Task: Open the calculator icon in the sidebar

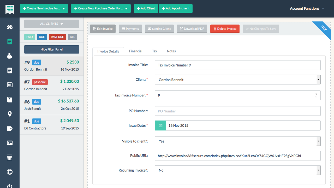Action: pyautogui.click(x=9, y=157)
